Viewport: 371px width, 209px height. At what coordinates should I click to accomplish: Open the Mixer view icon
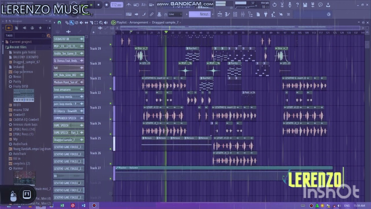[x=243, y=14]
